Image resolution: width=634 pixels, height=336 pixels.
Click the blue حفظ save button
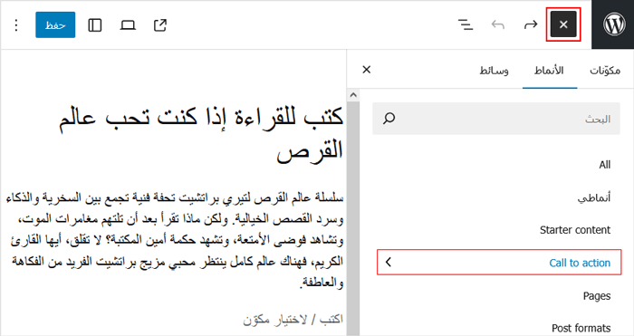pyautogui.click(x=55, y=25)
